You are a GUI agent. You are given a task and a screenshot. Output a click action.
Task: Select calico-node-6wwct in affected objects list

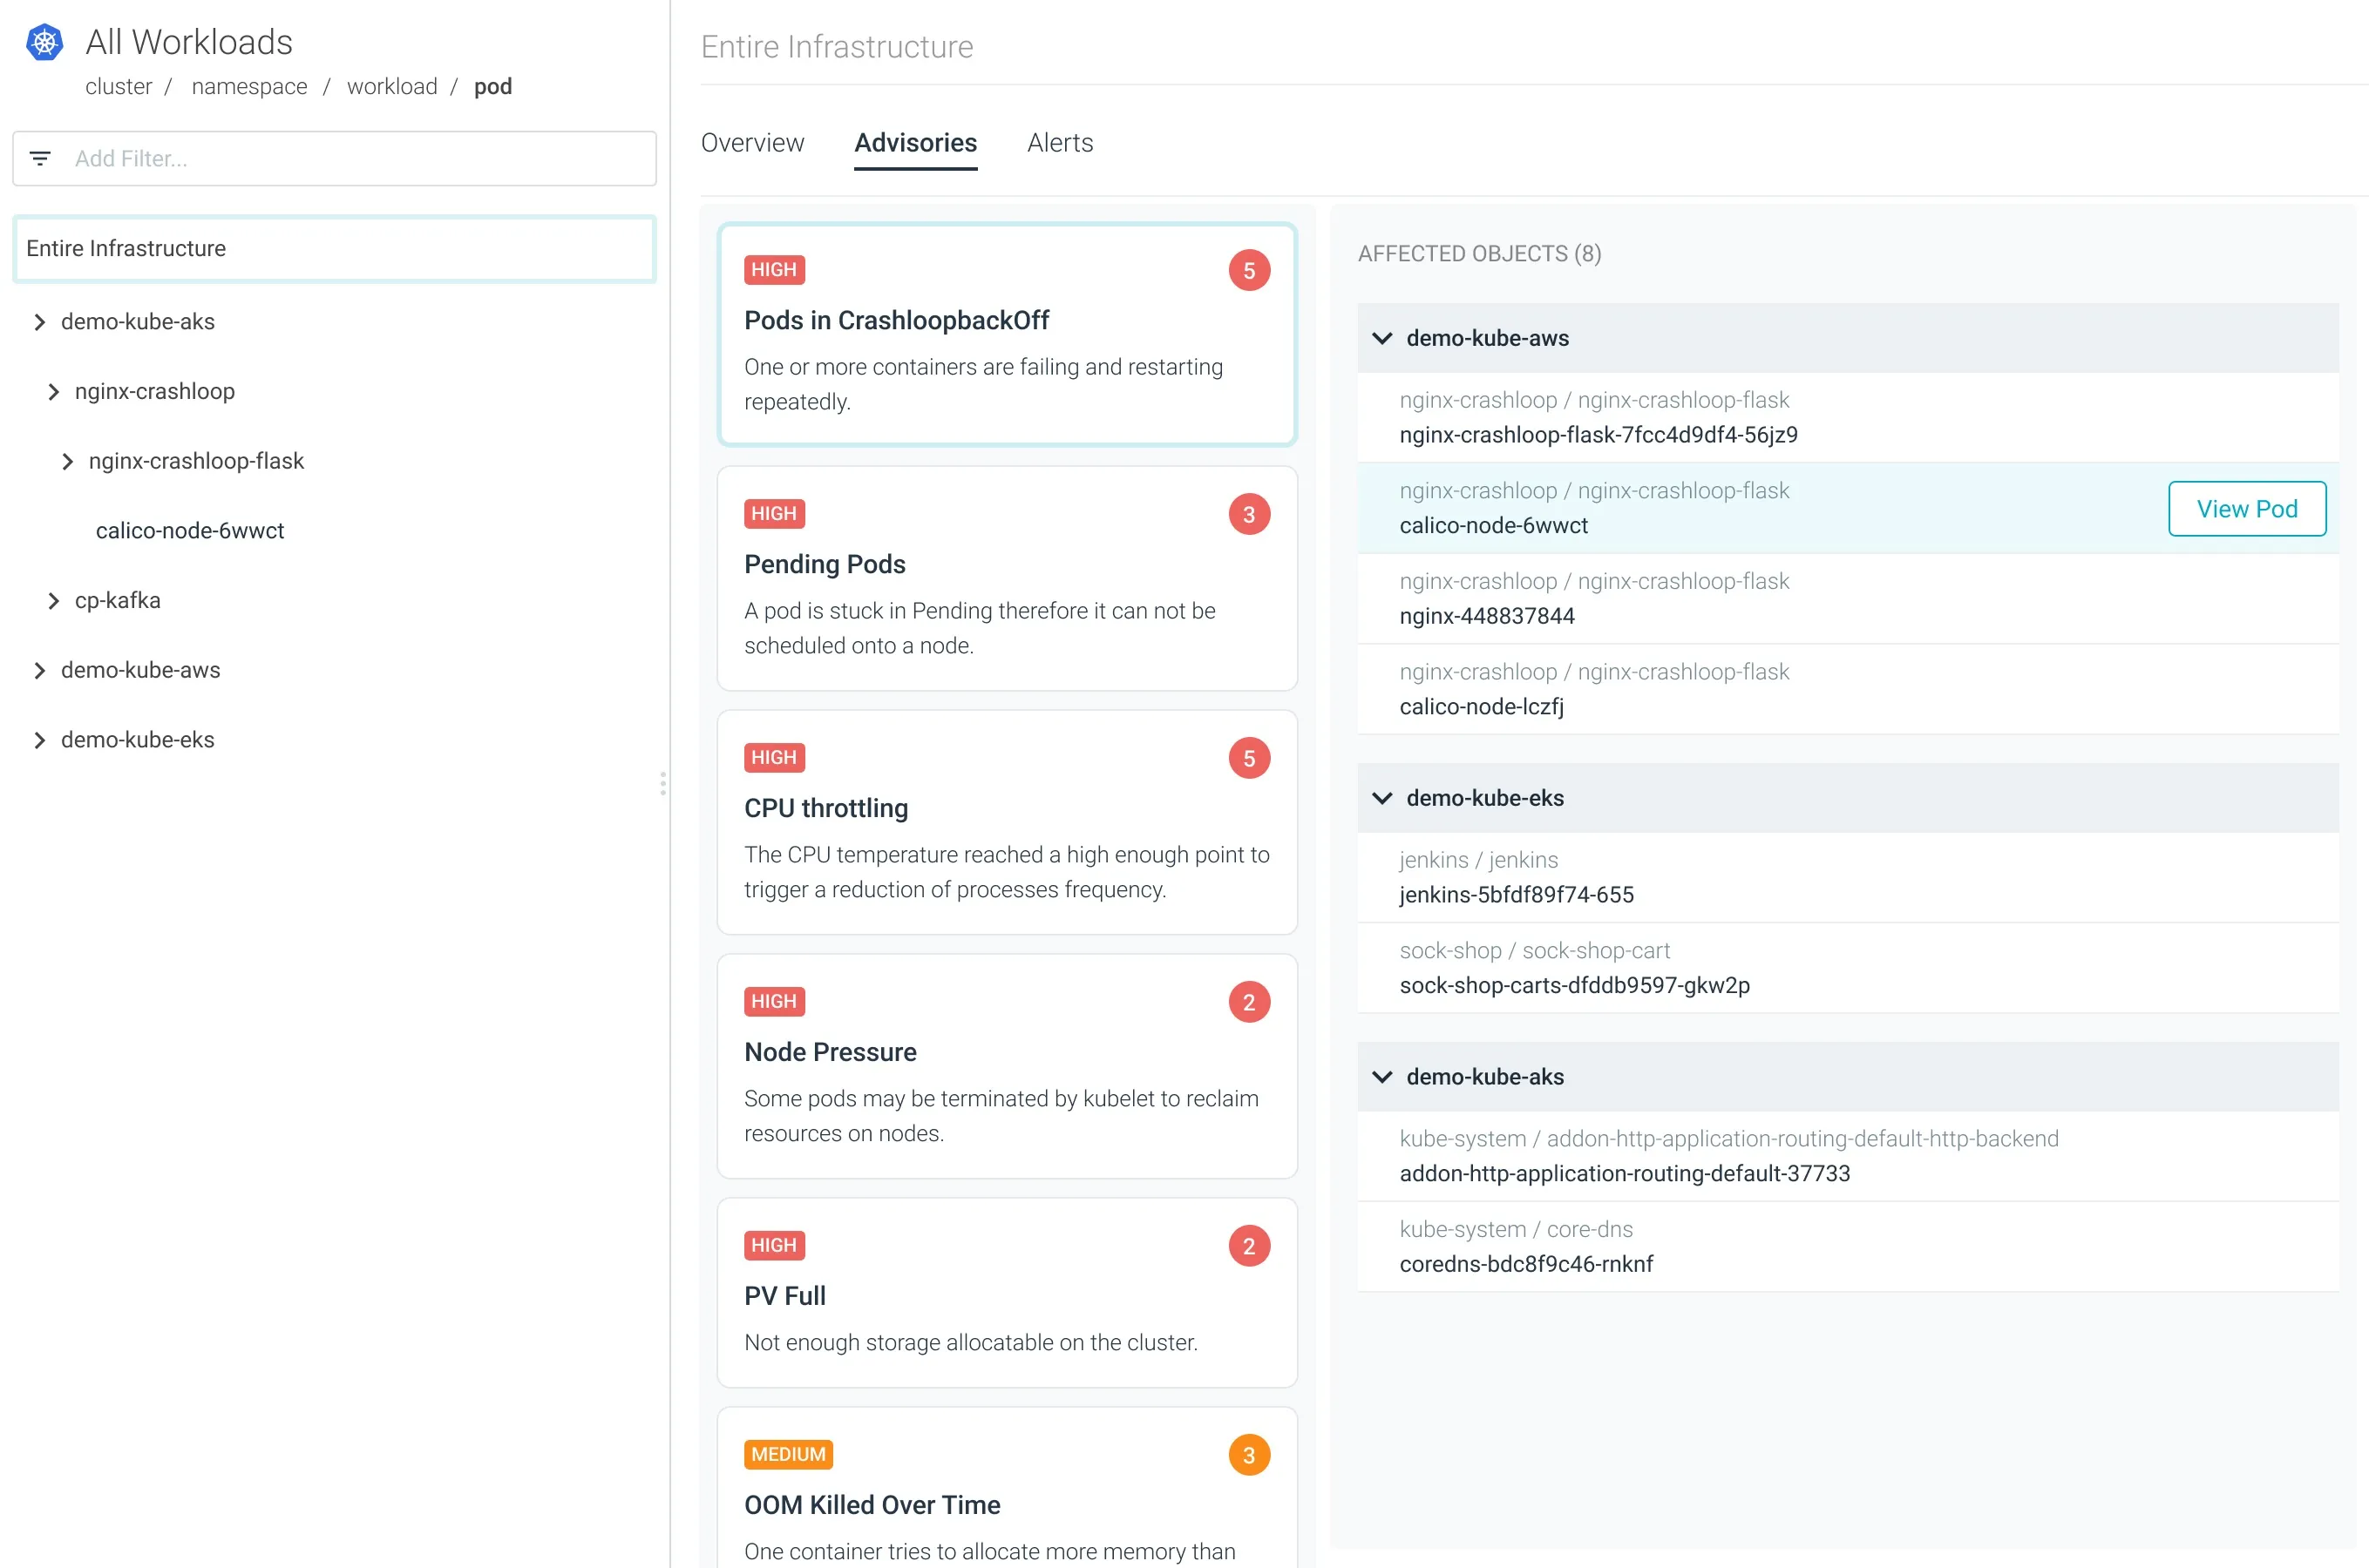[1848, 508]
